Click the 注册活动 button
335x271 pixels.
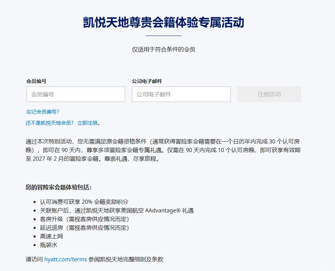tap(269, 94)
